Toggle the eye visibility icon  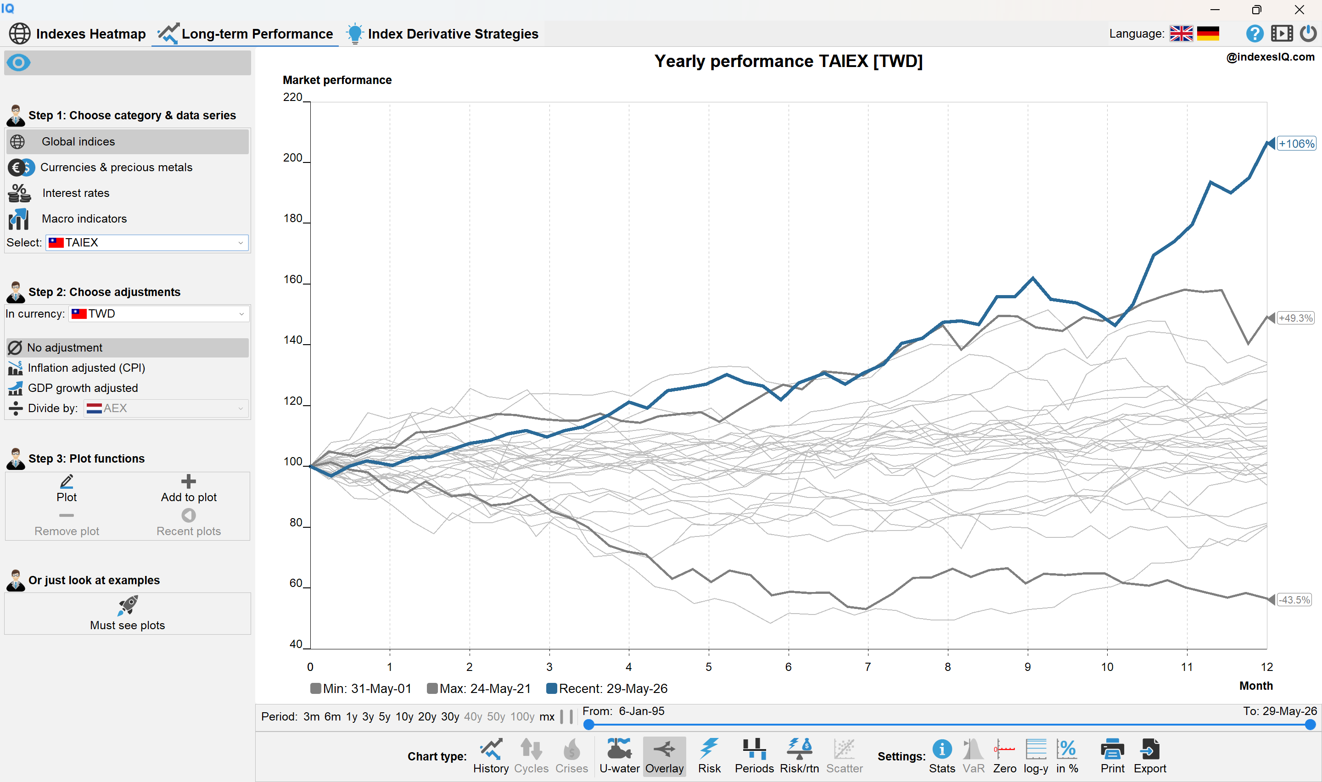click(18, 63)
